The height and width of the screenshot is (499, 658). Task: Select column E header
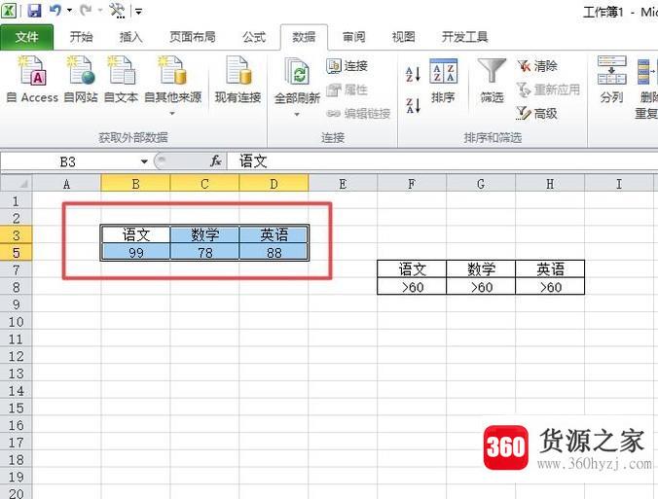(343, 184)
